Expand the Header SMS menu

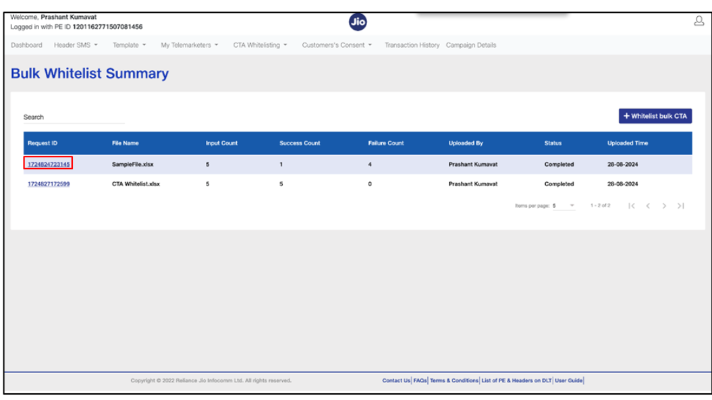(76, 45)
